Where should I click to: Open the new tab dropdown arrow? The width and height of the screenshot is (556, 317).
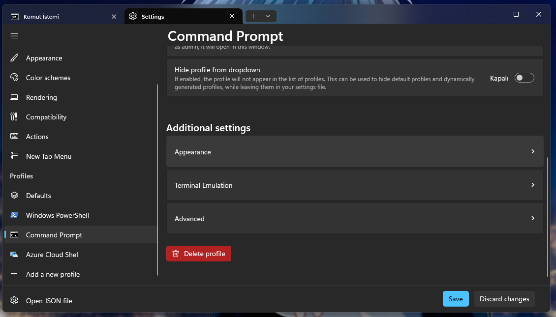[x=268, y=16]
